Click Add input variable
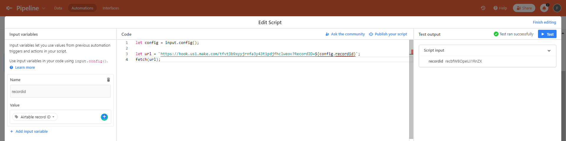The width and height of the screenshot is (566, 141). click(29, 132)
